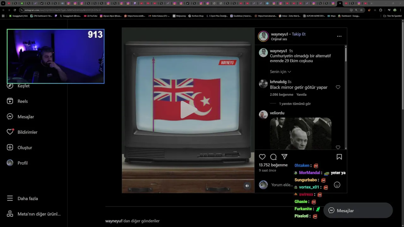Open tab search dropdown arrow

coord(3,3)
